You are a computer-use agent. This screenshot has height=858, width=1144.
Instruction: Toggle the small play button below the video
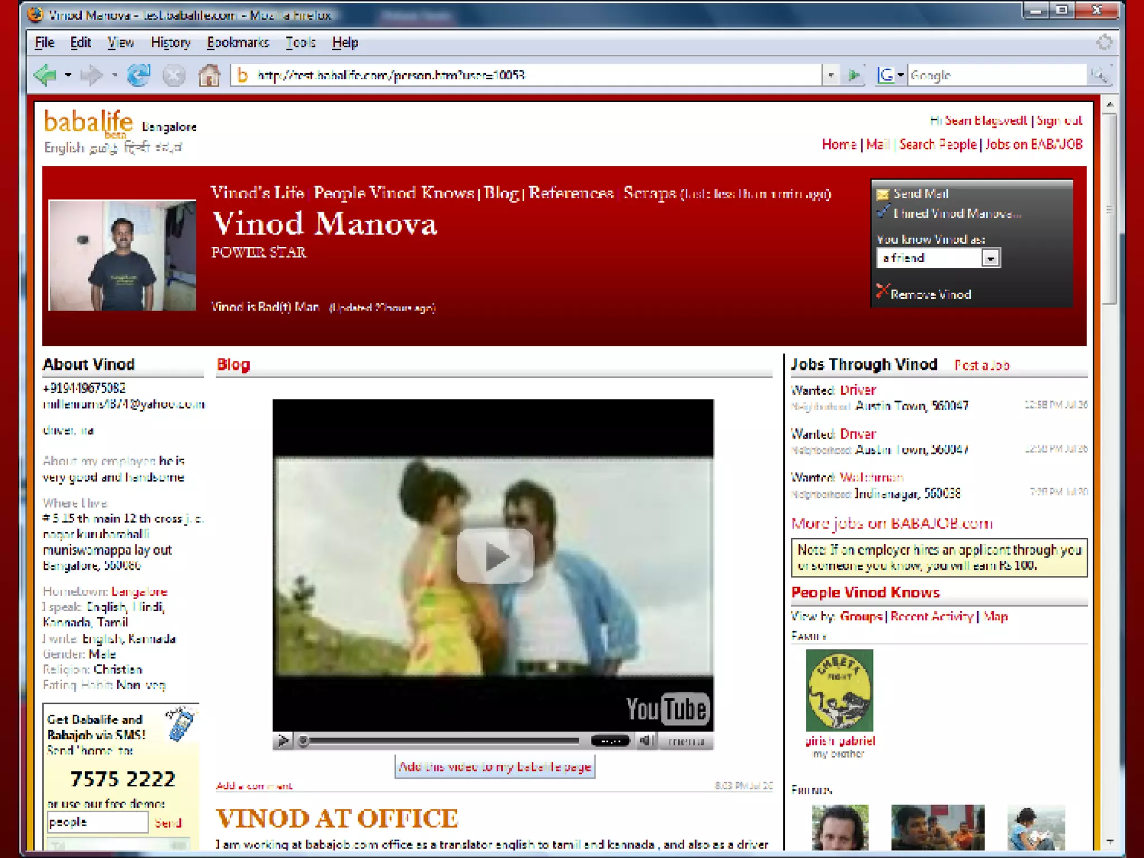coord(283,741)
